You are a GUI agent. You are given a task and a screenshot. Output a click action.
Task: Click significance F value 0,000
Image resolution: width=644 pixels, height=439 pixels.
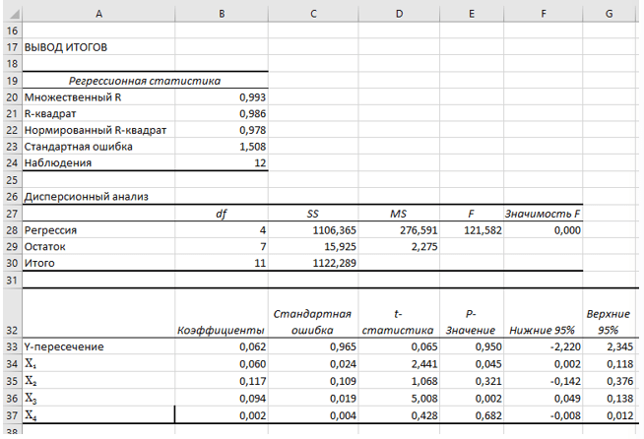pyautogui.click(x=543, y=230)
